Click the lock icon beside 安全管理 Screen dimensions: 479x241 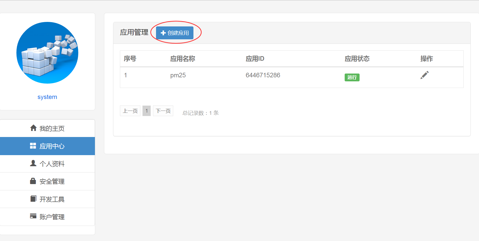[33, 181]
